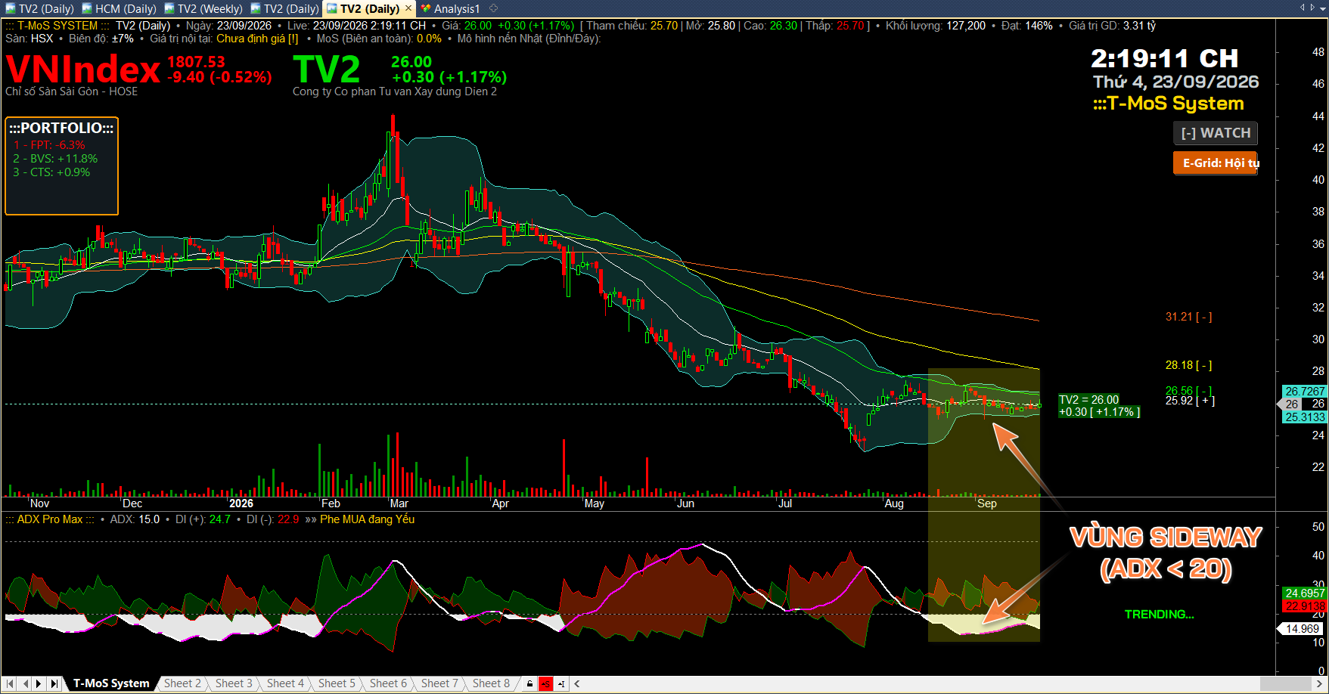Image resolution: width=1329 pixels, height=694 pixels.
Task: Go to previous sheet with the back arrow
Action: click(x=26, y=683)
